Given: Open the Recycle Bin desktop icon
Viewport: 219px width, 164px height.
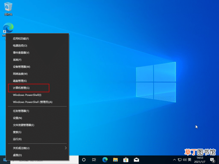Looking at the screenshot, I should 8,9.
